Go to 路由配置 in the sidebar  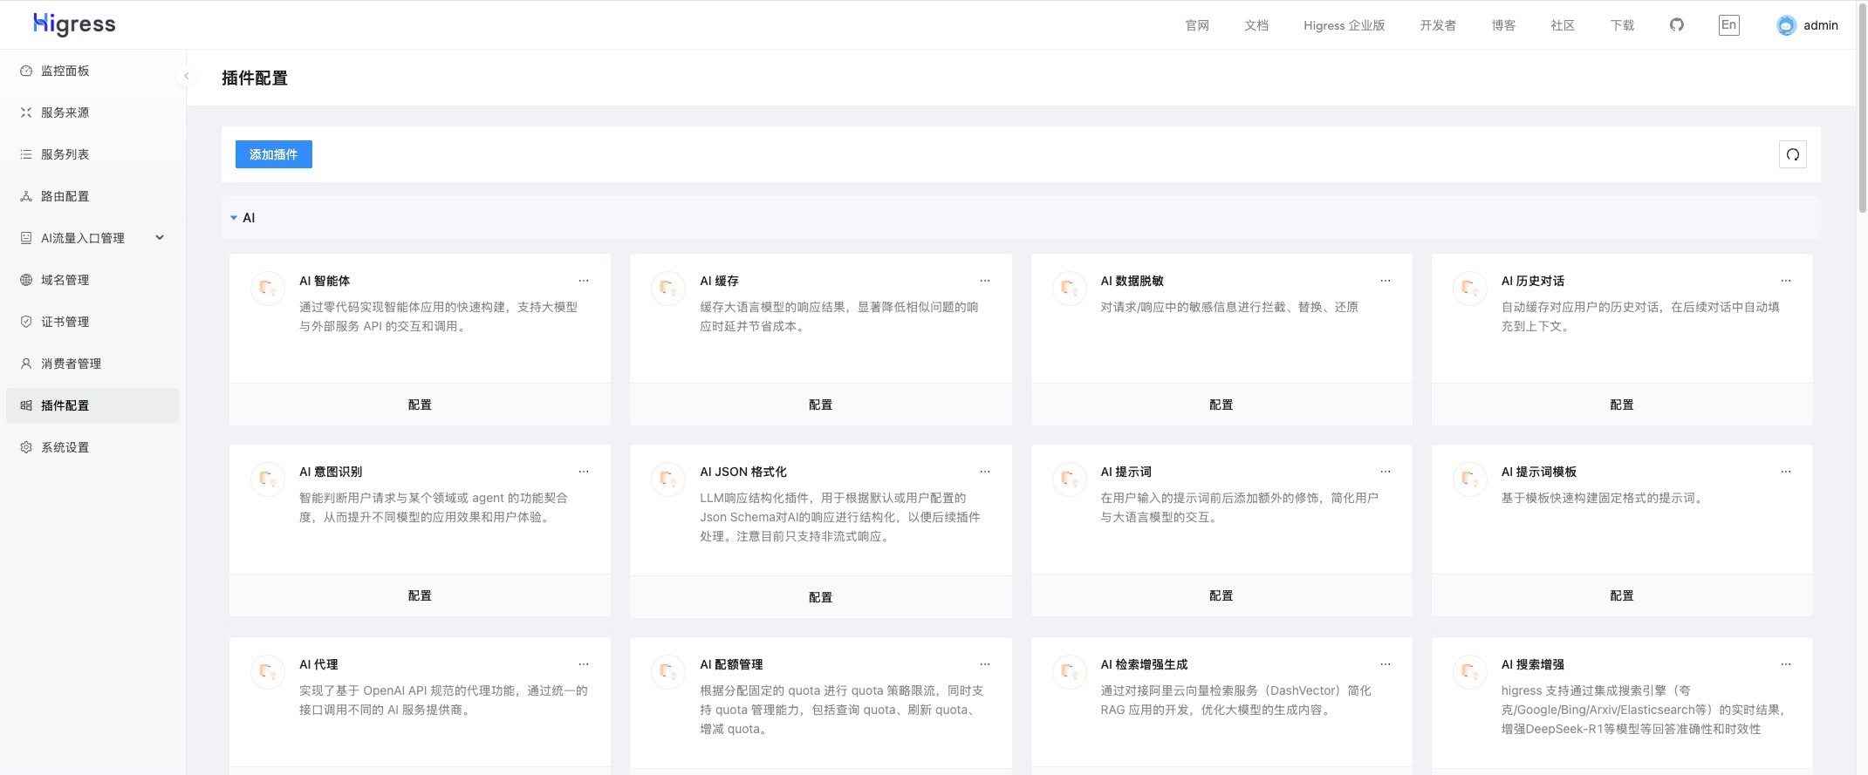coord(65,196)
